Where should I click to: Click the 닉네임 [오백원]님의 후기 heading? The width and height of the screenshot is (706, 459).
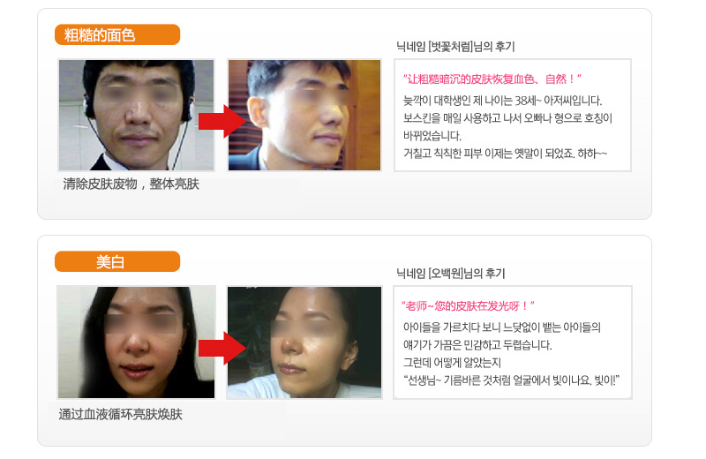[451, 273]
